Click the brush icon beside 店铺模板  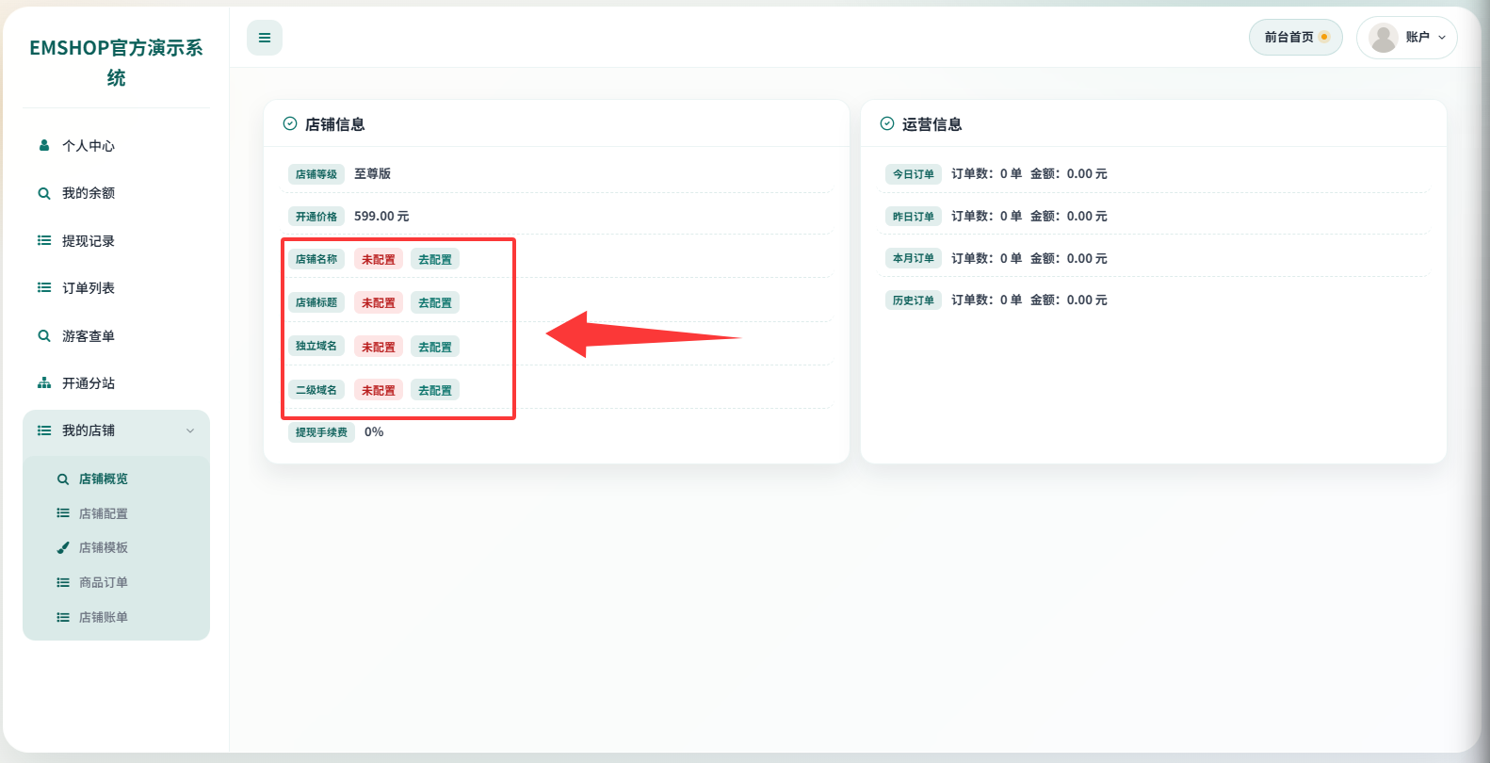pos(63,547)
